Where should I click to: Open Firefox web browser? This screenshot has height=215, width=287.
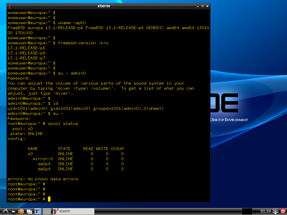click(21, 211)
